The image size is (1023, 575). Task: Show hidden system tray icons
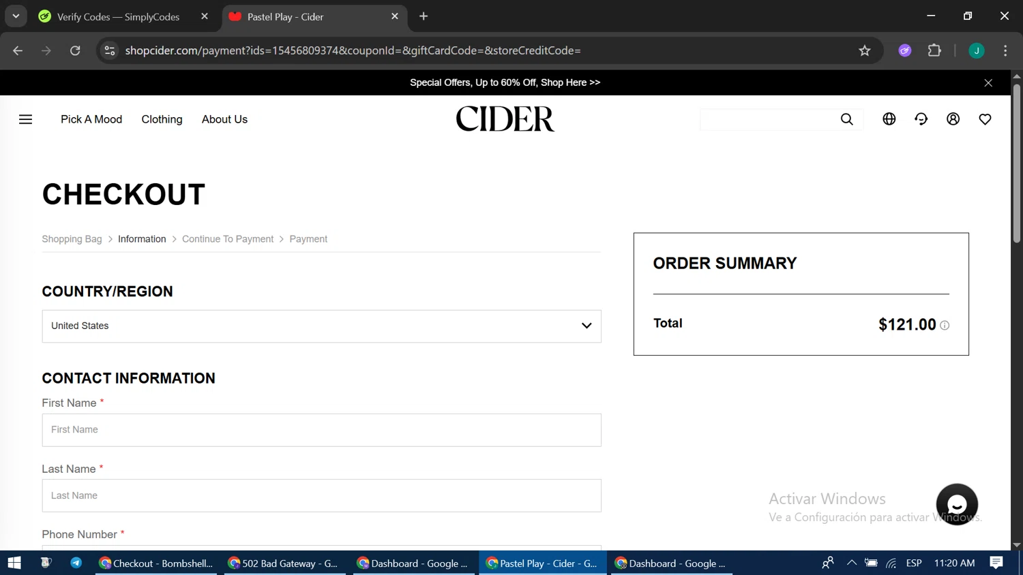point(851,563)
